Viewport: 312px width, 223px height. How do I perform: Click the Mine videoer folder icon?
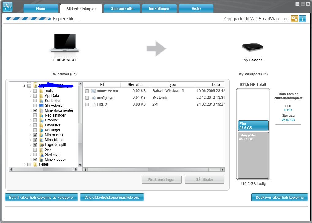(x=41, y=160)
